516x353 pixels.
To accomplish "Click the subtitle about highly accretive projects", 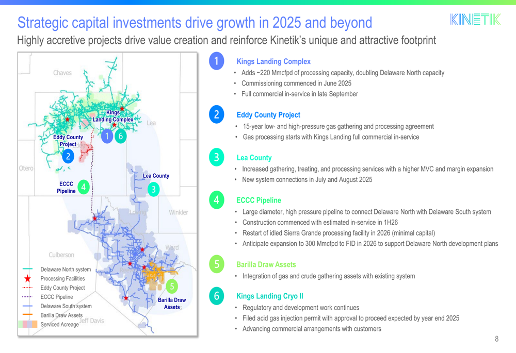I will (x=227, y=40).
